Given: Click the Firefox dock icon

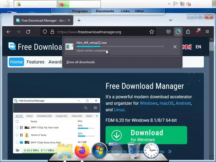Looking at the screenshot, I should pos(82,151).
